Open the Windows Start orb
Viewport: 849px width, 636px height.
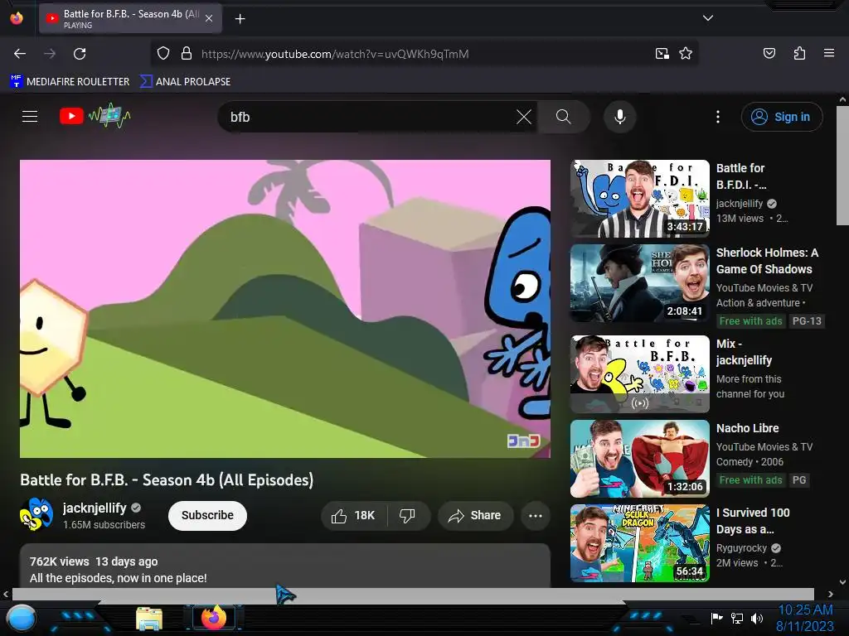(x=22, y=619)
